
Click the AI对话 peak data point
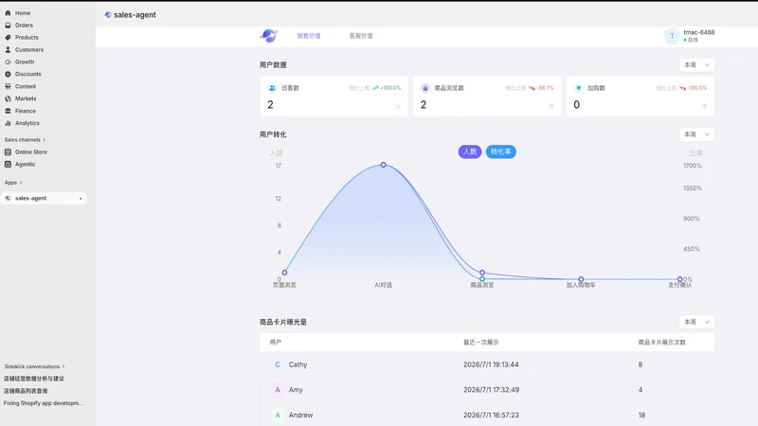(384, 165)
